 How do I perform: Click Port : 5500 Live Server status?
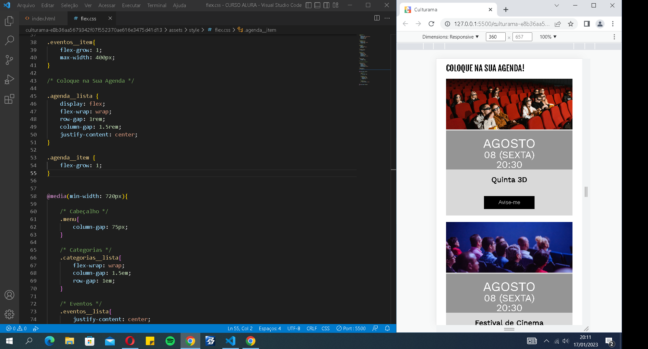pos(351,328)
